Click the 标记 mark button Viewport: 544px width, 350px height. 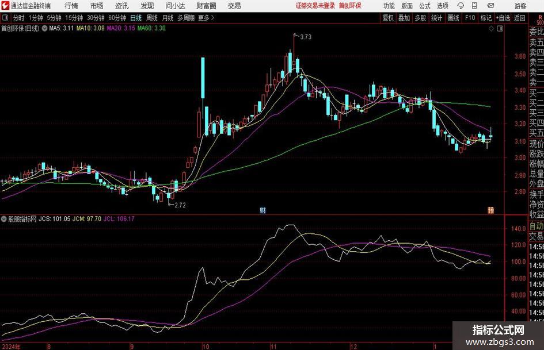click(x=486, y=18)
